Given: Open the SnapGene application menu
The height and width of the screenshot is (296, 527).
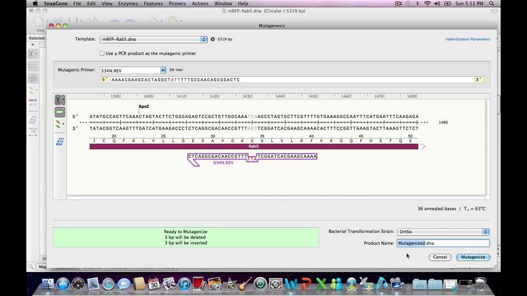Looking at the screenshot, I should click(x=56, y=4).
